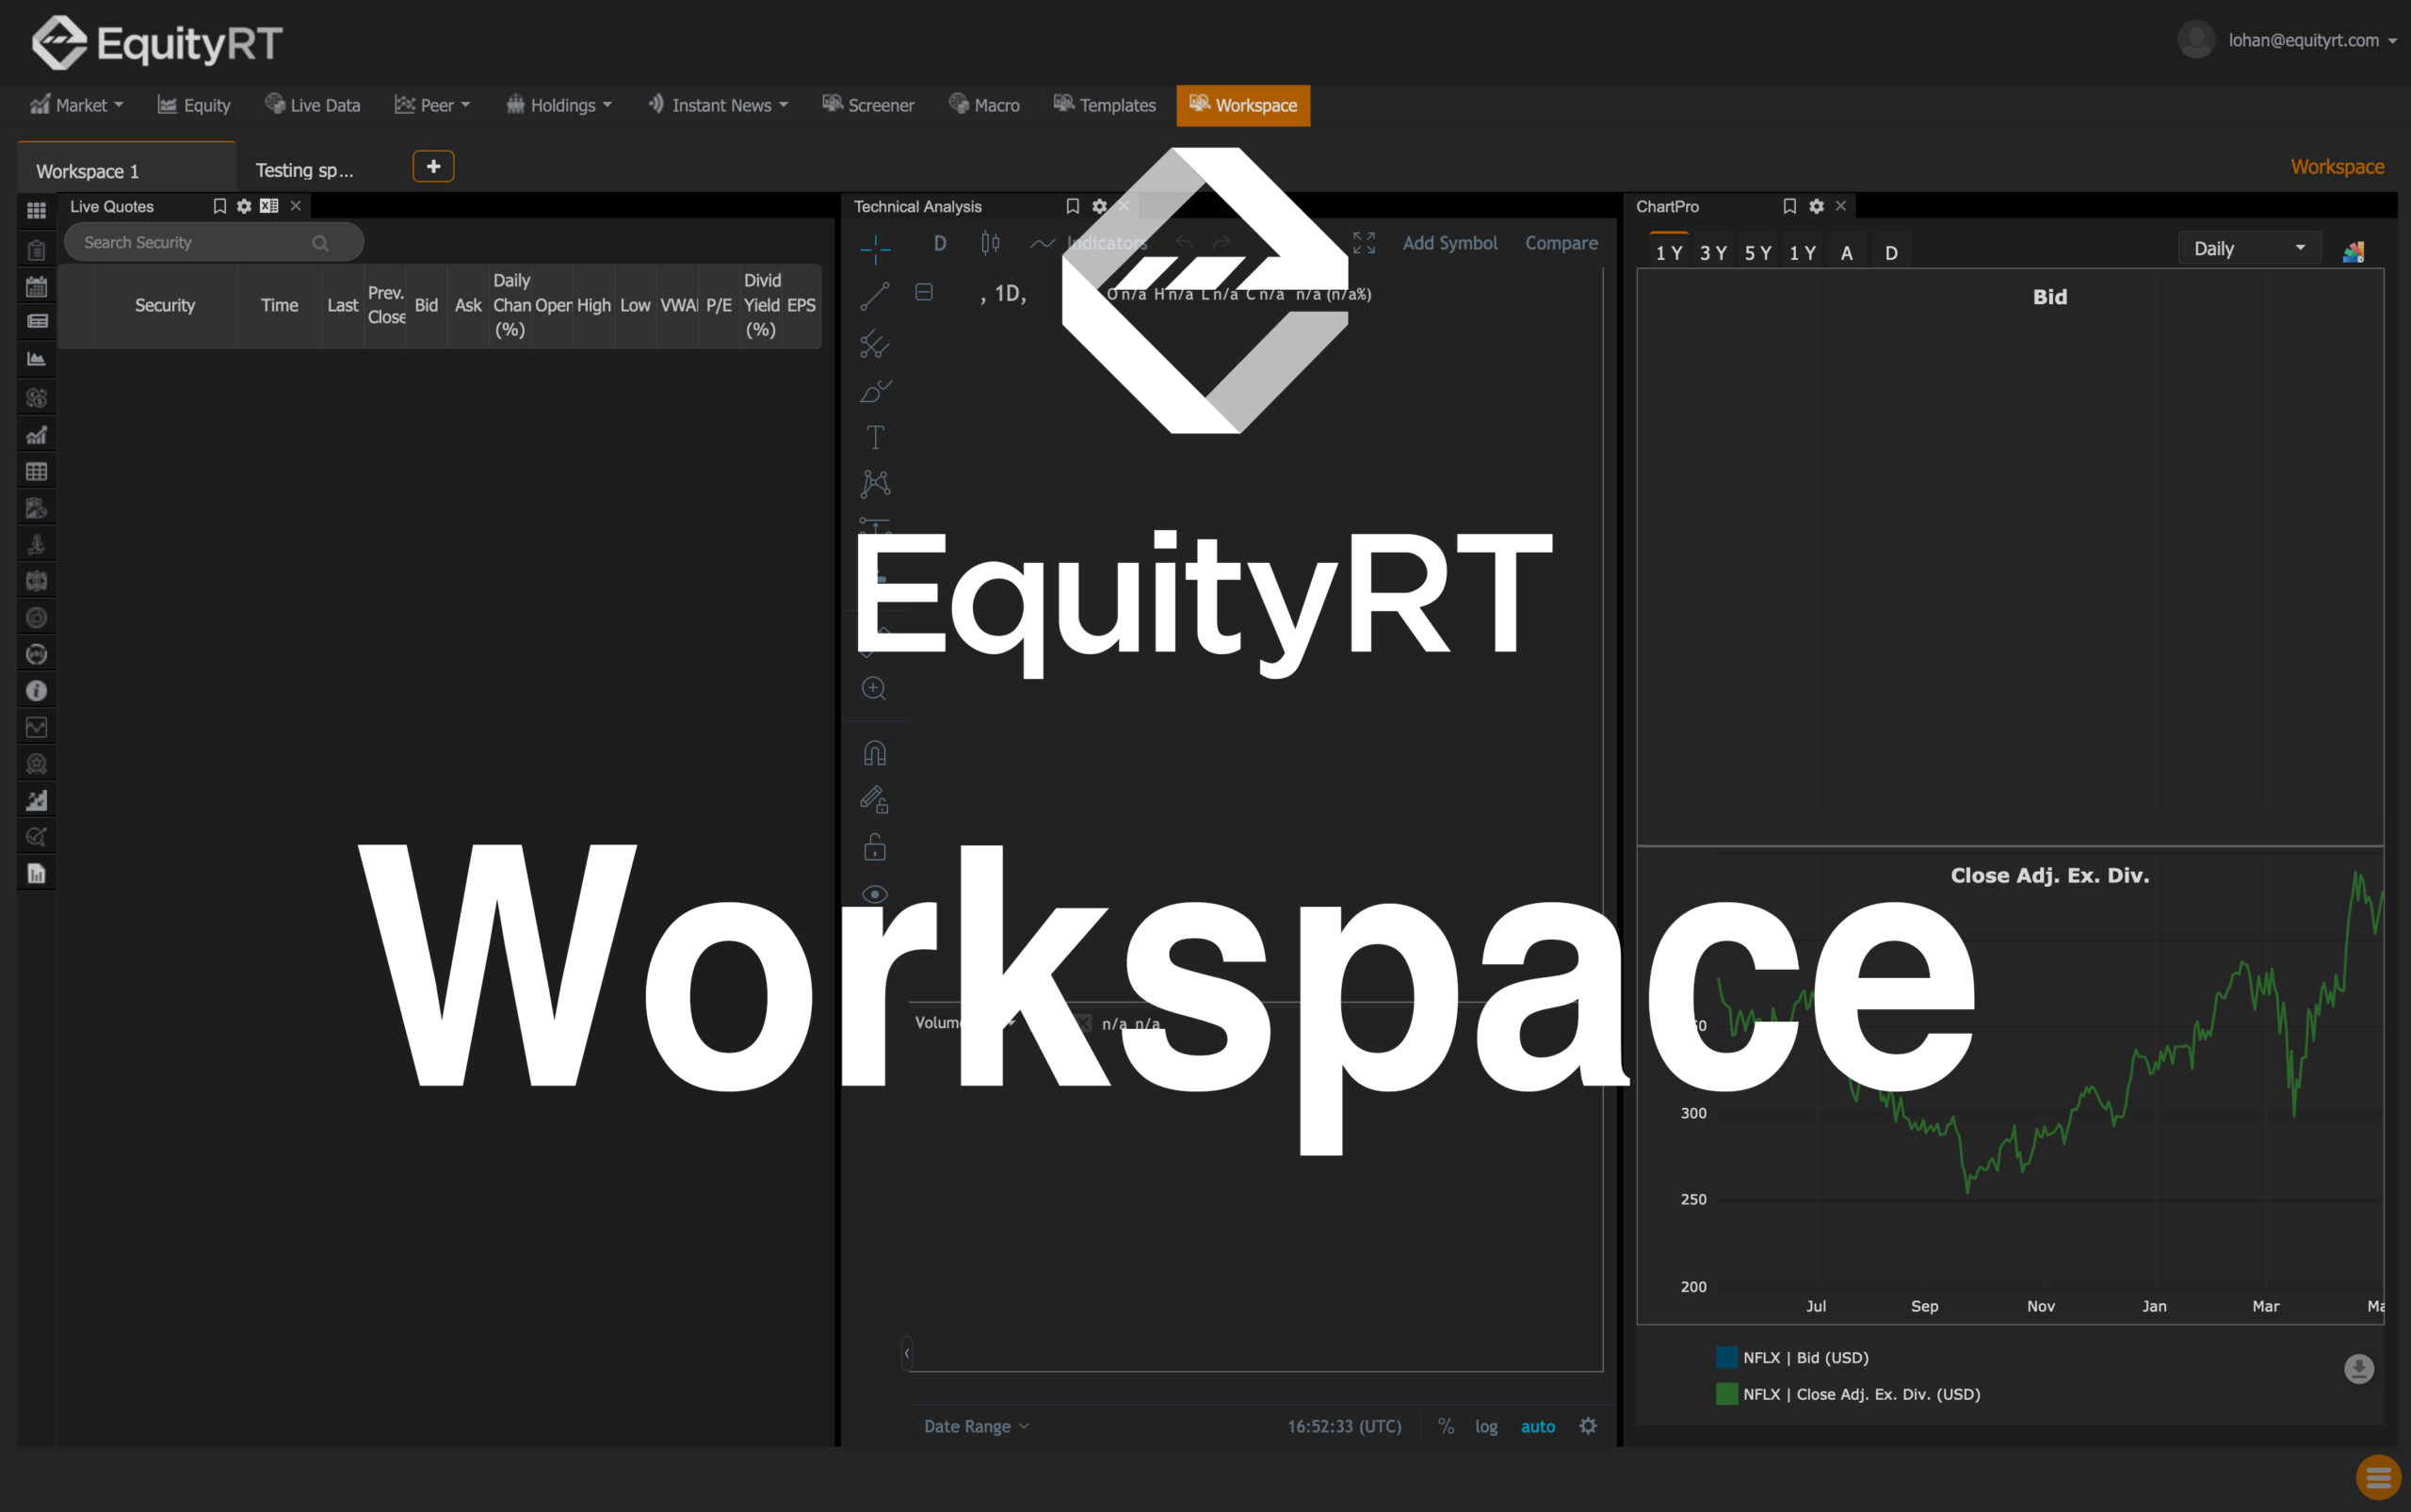Open ChartPro color palette icon
Screen dimensions: 2411x1512
point(2353,251)
